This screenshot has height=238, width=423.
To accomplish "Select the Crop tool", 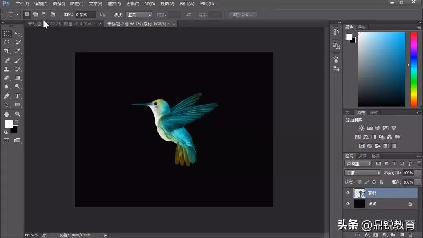I will 7,51.
